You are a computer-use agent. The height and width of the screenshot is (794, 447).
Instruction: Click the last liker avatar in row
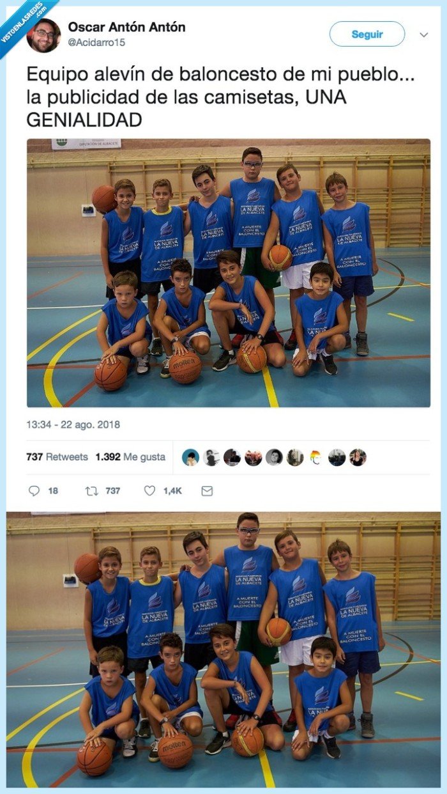[358, 457]
